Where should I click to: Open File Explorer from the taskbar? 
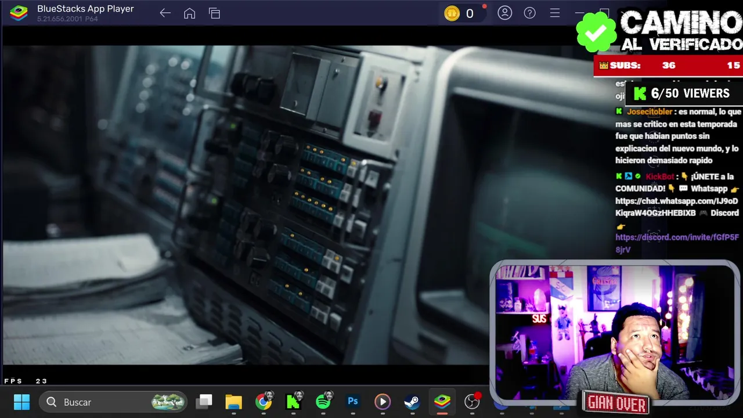pyautogui.click(x=233, y=402)
